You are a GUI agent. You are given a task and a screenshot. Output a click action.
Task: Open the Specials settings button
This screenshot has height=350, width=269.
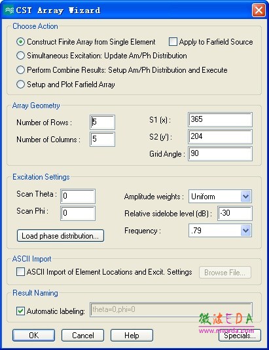tap(240, 336)
